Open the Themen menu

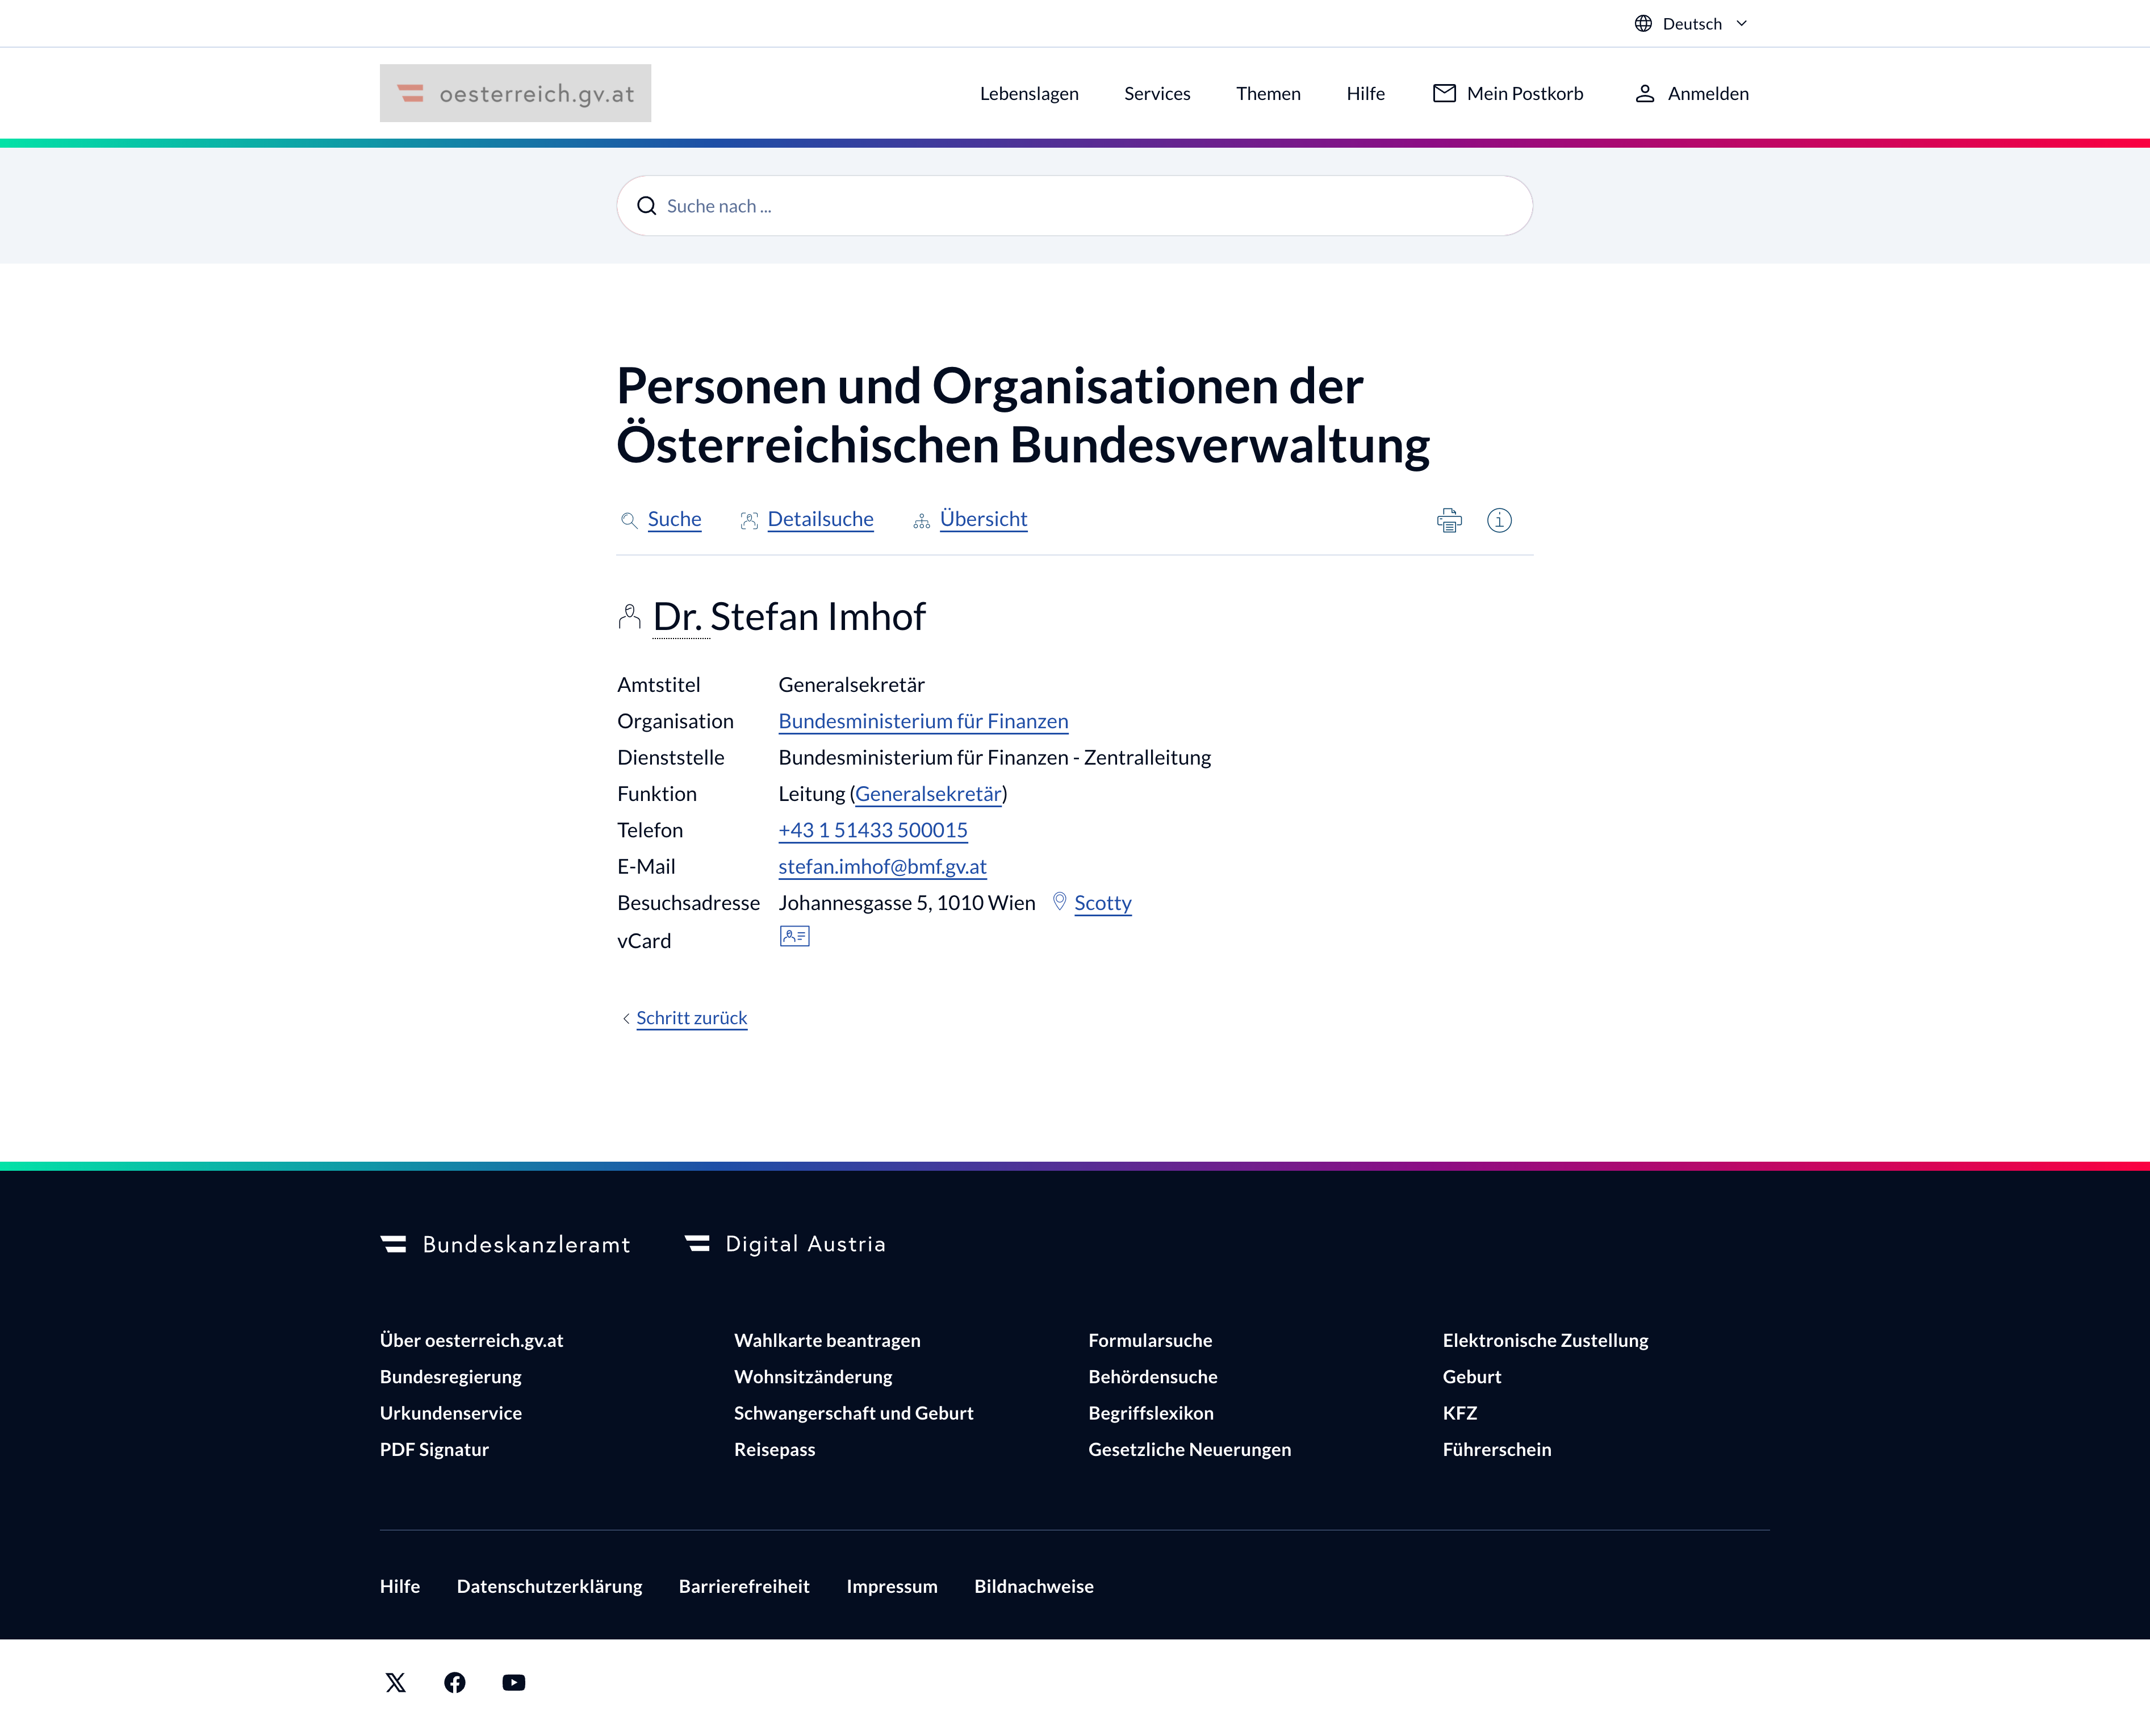tap(1268, 93)
